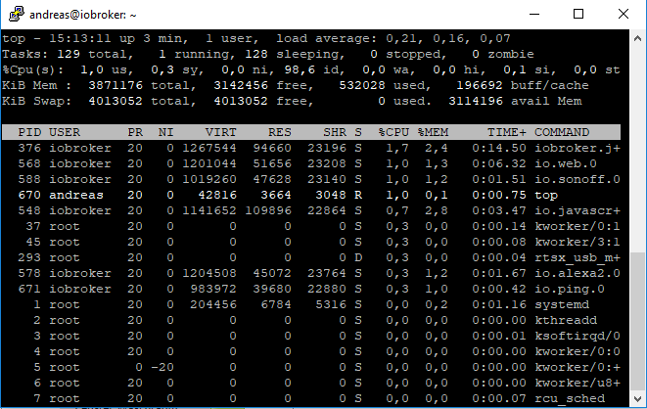Select the io.sonoff.0 process command

pos(578,179)
